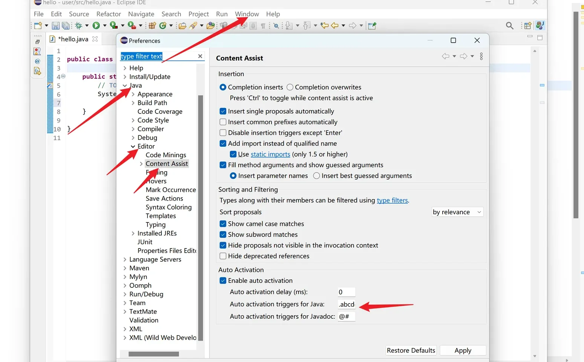584x362 pixels.
Task: Open the Declaration view icon in left trim
Action: pos(37,71)
